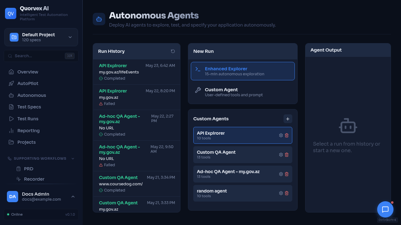The height and width of the screenshot is (225, 401).
Task: Open Ad-hoc QA Agent run at 9:50 AM
Action: click(x=137, y=156)
